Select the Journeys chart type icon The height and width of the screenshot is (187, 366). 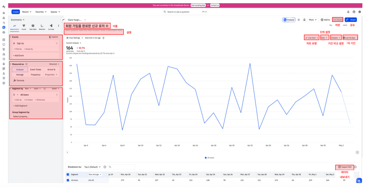[51, 27]
